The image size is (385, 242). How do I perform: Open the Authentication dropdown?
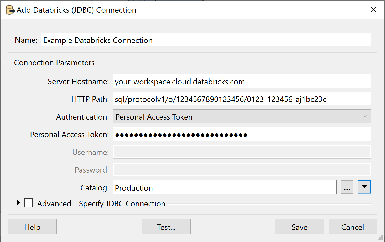pyautogui.click(x=365, y=116)
